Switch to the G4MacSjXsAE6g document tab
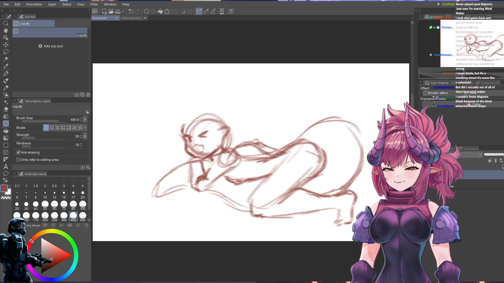Viewport: 504px width, 283px height. click(131, 18)
